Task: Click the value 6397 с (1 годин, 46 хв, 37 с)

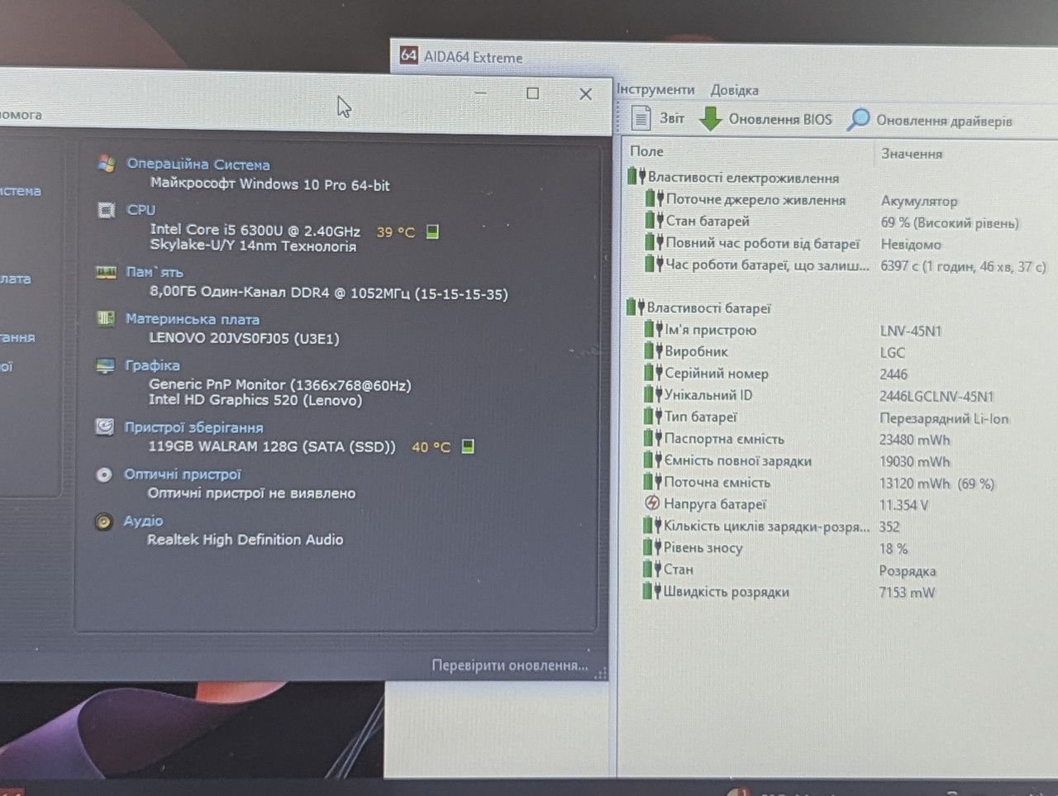Action: click(963, 266)
